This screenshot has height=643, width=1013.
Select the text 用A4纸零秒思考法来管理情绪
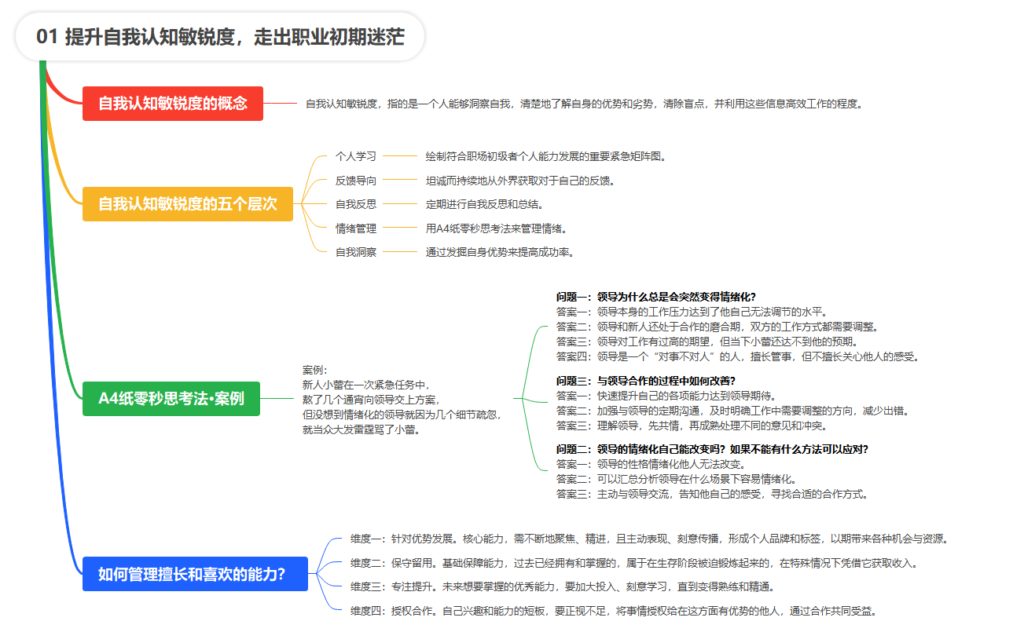click(x=496, y=228)
